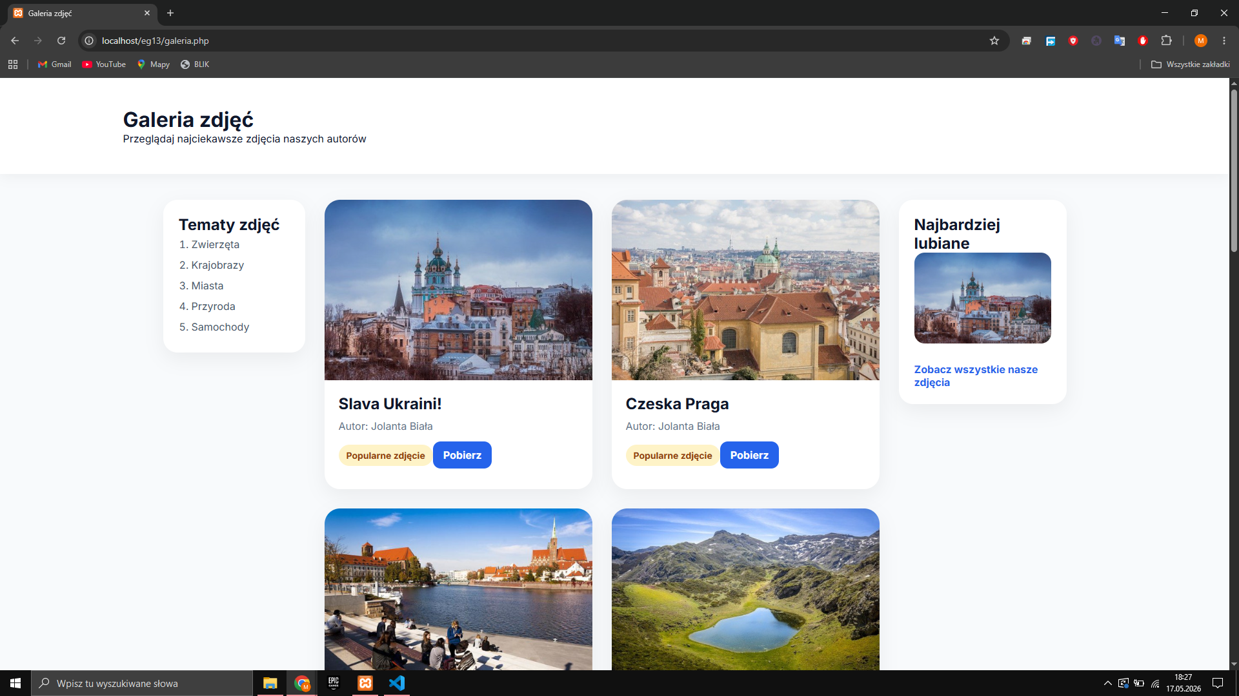Image resolution: width=1239 pixels, height=696 pixels.
Task: Close the Galeria zdjęć tab
Action: click(147, 13)
